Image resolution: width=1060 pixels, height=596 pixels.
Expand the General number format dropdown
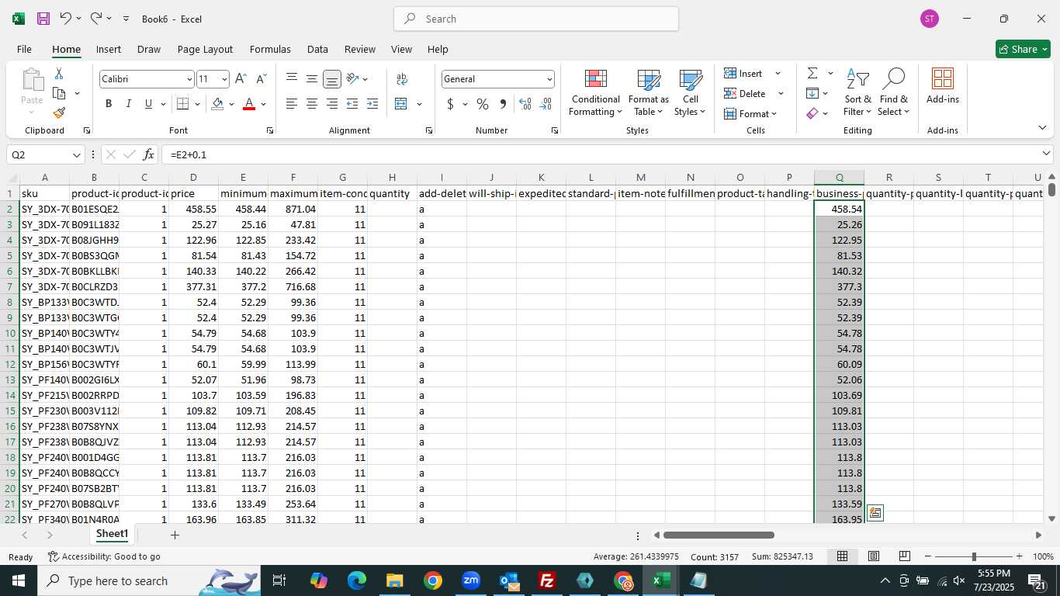click(x=549, y=79)
